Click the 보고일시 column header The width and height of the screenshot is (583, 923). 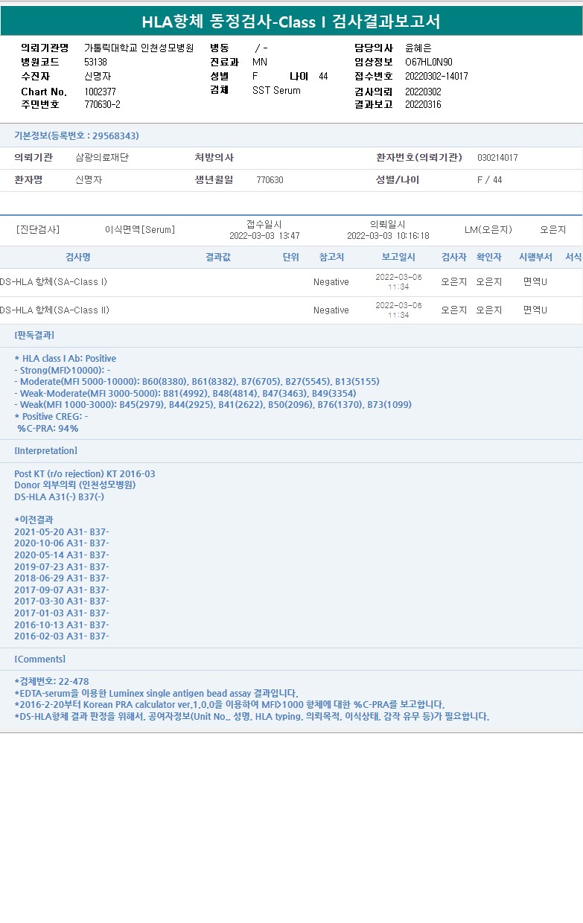coord(398,257)
